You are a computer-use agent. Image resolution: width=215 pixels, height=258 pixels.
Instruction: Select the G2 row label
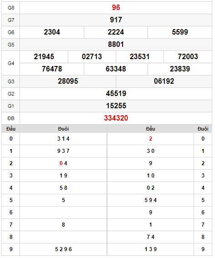coord(11,94)
